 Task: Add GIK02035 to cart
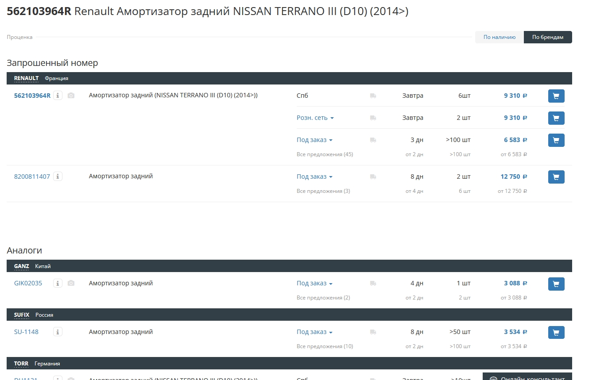[556, 284]
